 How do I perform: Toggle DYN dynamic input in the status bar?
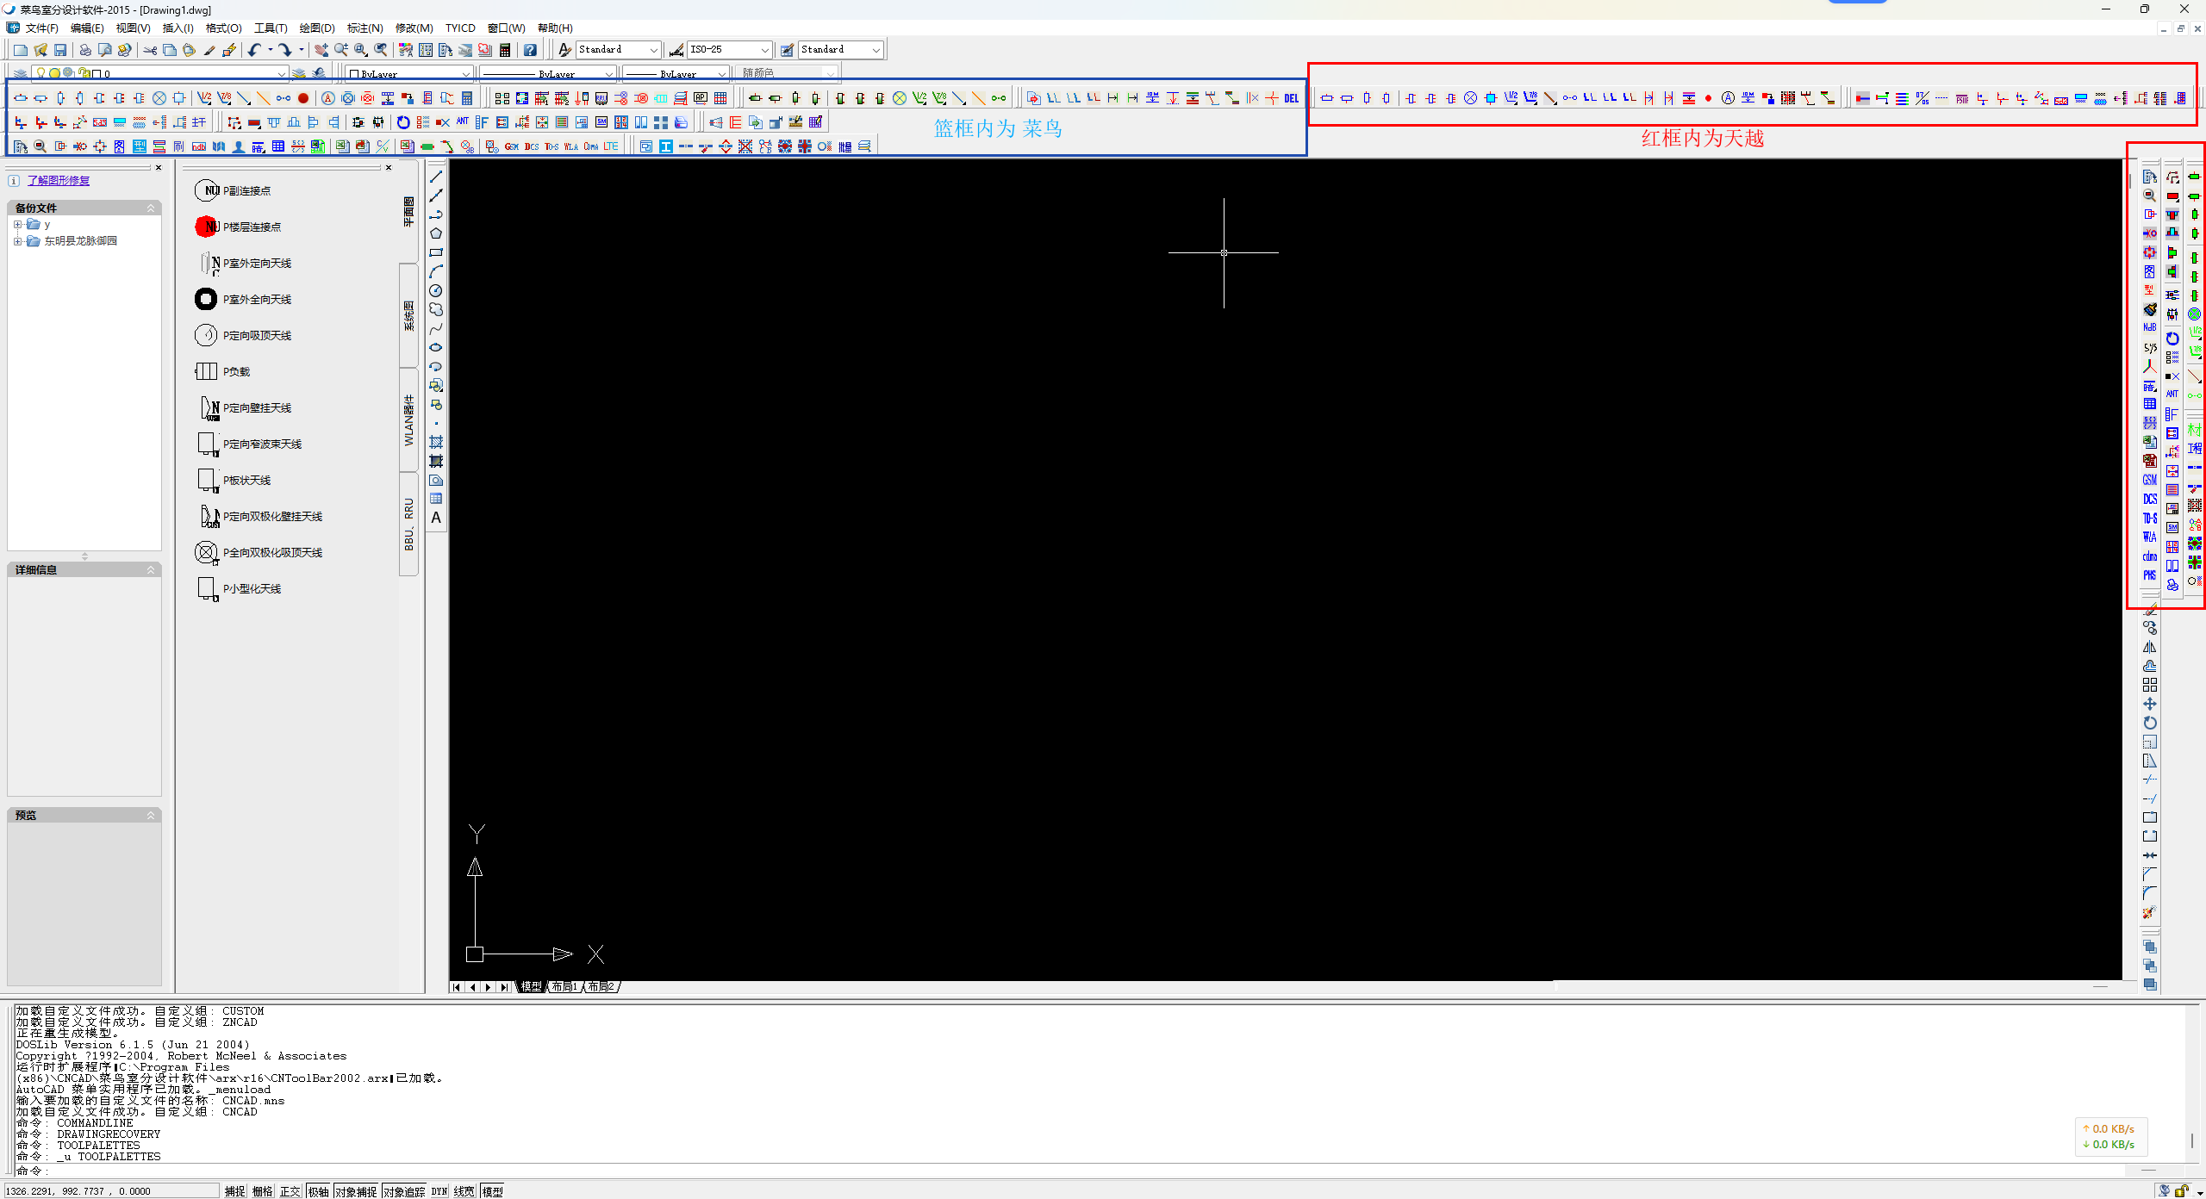[x=439, y=1191]
